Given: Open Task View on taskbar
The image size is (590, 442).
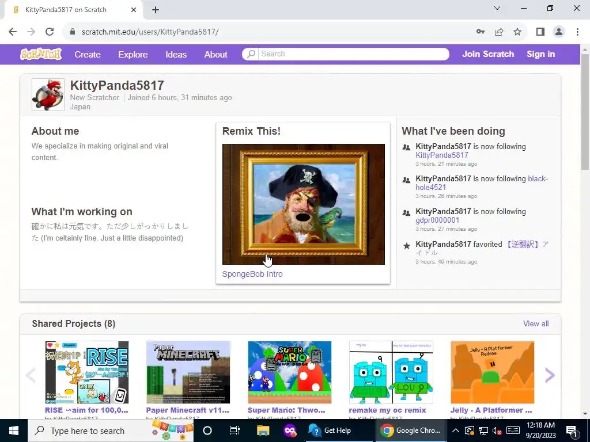Looking at the screenshot, I should tap(235, 430).
